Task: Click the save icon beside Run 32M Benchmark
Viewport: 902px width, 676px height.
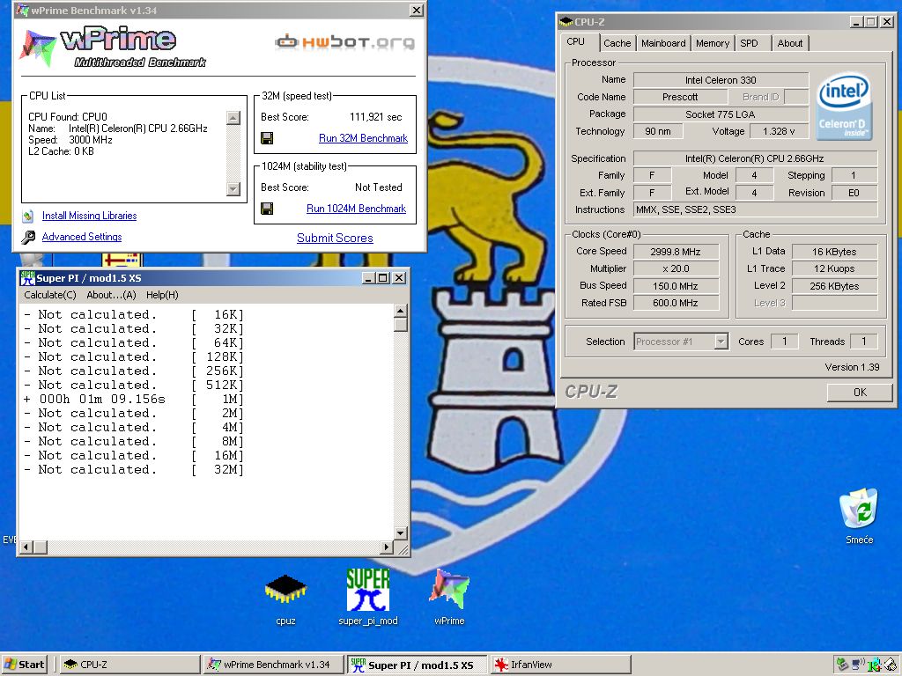Action: pyautogui.click(x=267, y=138)
